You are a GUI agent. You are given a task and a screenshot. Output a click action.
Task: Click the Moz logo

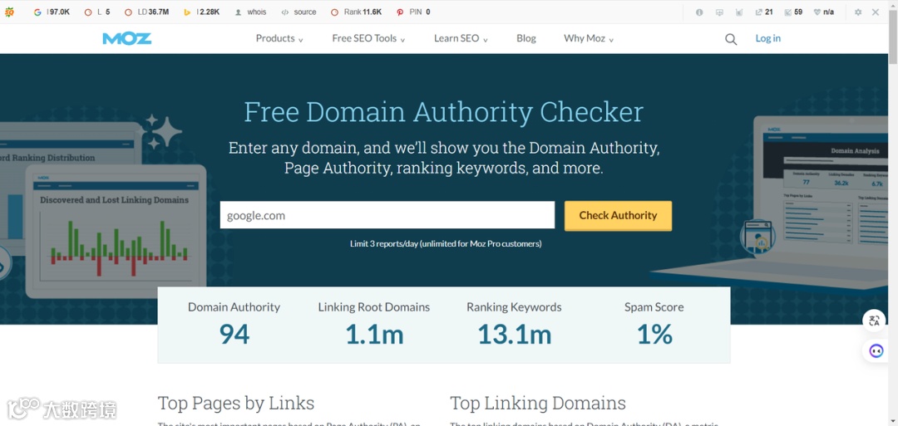point(127,38)
